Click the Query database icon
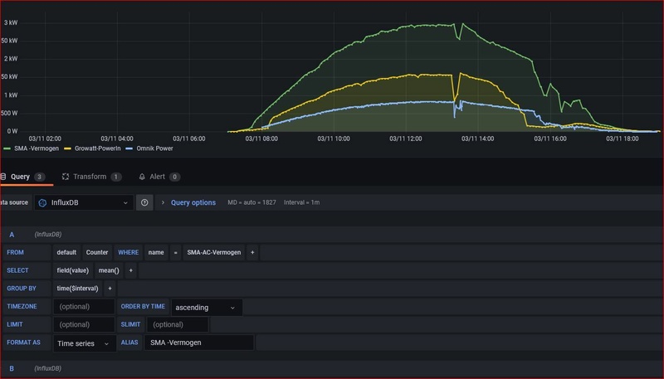Screen dimensions: 664x379 click(2, 177)
